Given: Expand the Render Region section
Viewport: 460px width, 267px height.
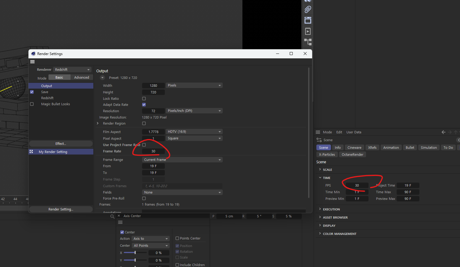Looking at the screenshot, I should (98, 123).
